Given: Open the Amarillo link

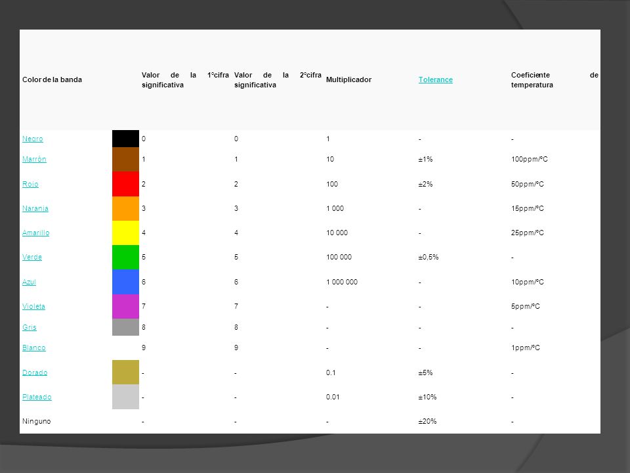Looking at the screenshot, I should [35, 233].
